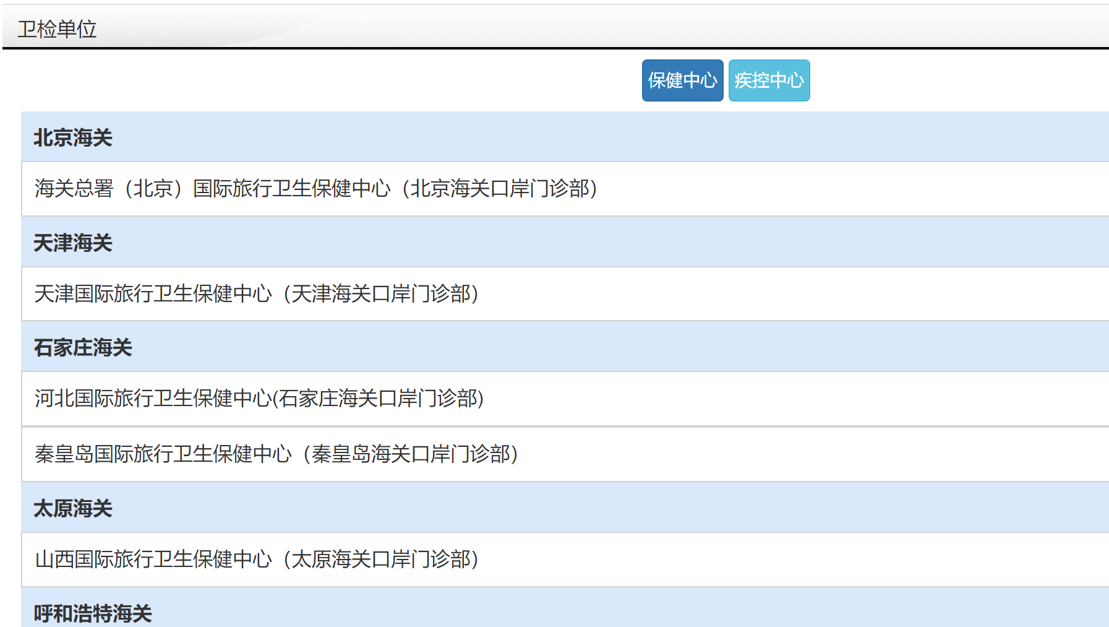Toggle the 太原海关 group header
Viewport: 1109px width, 627px height.
coord(73,508)
